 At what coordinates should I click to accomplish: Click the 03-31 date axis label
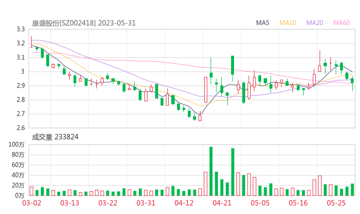[x=146, y=203]
